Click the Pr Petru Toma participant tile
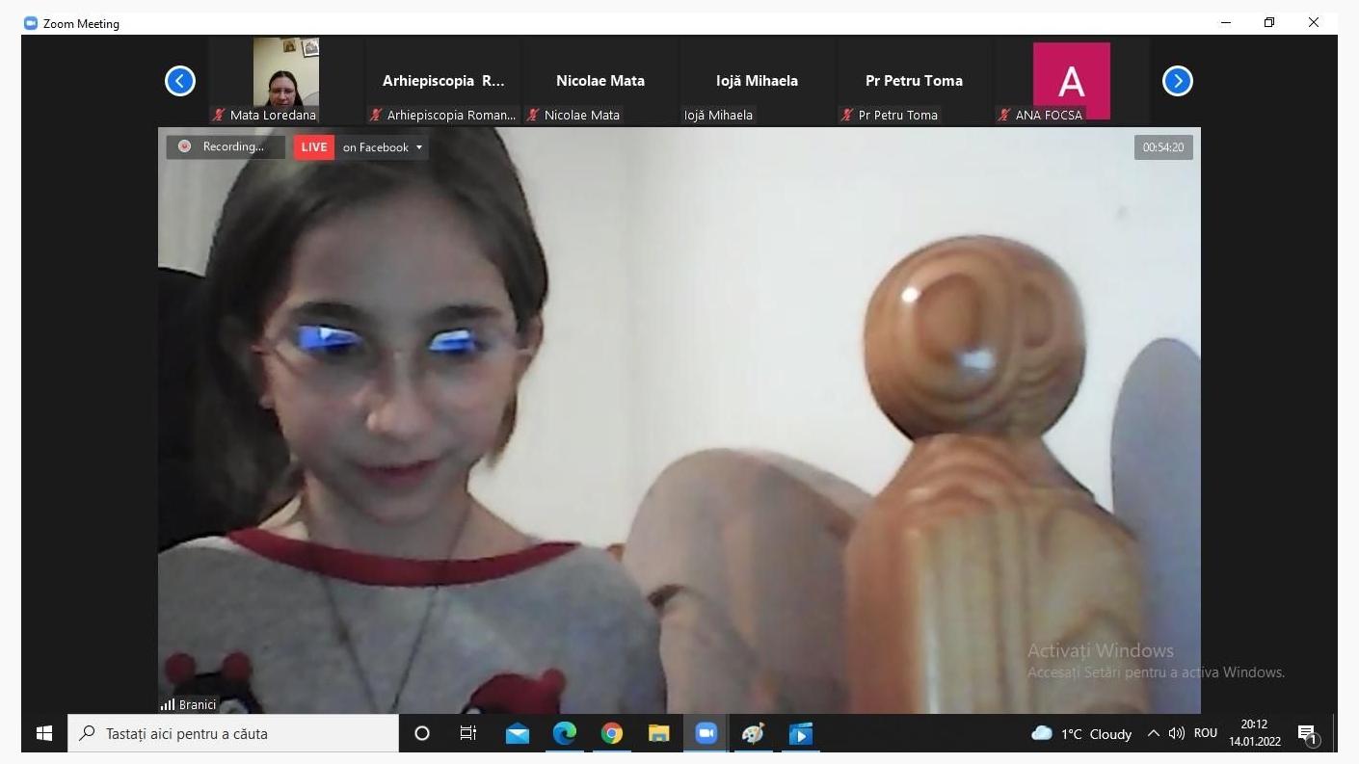The height and width of the screenshot is (764, 1359). point(913,82)
